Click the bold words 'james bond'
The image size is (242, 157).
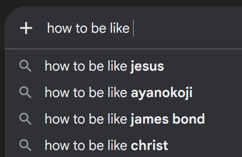tap(168, 119)
